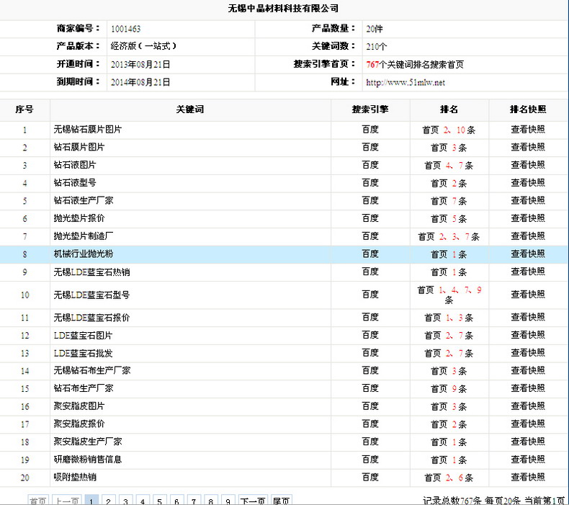The height and width of the screenshot is (505, 569).
Task: Click 767个关键词排名搜索首页 text
Action: [x=415, y=65]
